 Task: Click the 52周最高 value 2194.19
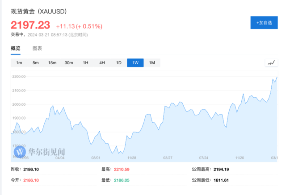click(x=221, y=170)
